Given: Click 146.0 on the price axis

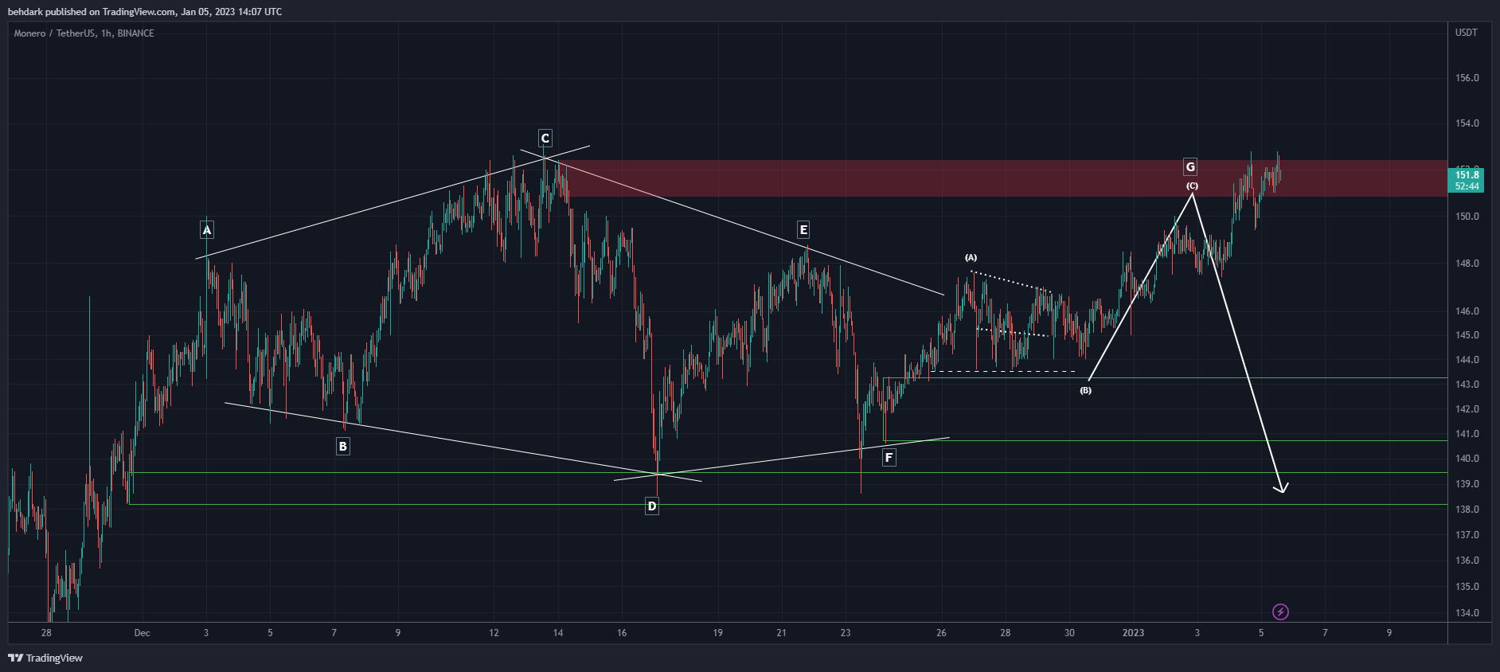Looking at the screenshot, I should [x=1467, y=311].
